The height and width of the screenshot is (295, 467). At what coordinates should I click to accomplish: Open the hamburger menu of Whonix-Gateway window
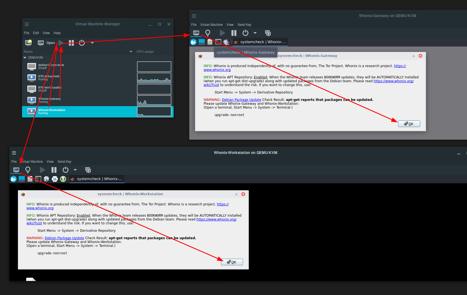coord(194,16)
